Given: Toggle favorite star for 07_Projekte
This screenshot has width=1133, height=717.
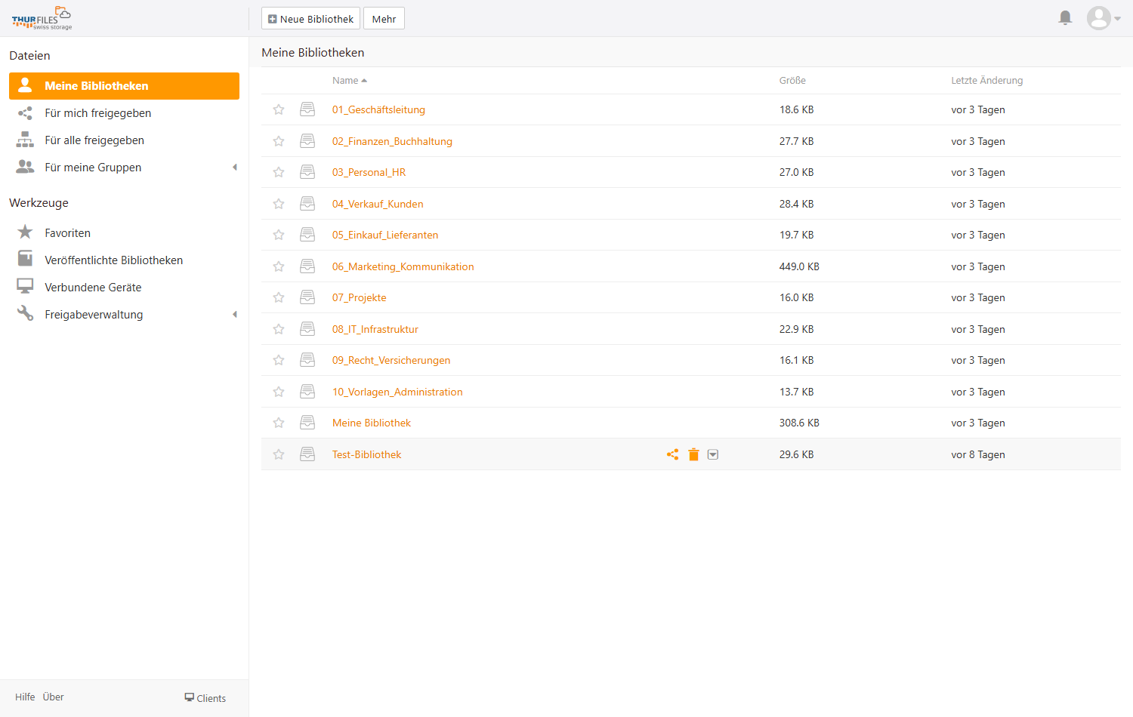Looking at the screenshot, I should click(279, 297).
